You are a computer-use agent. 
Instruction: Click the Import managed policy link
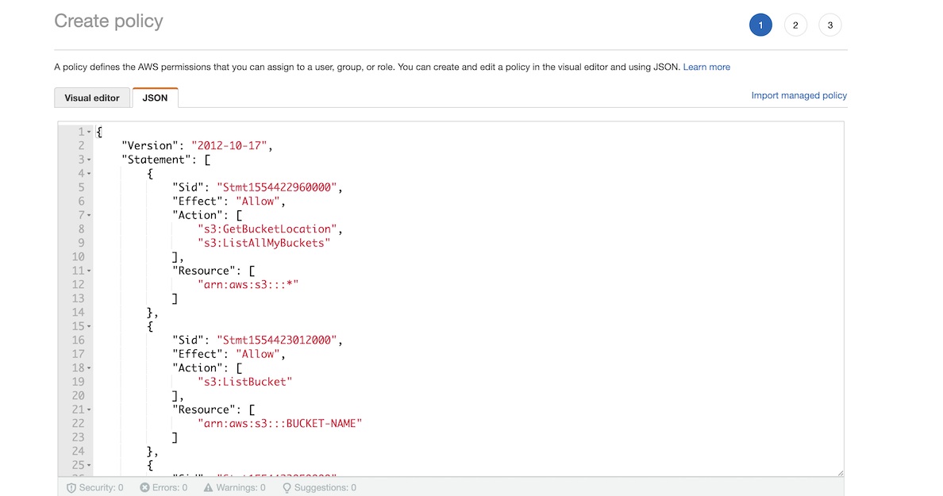tap(799, 95)
